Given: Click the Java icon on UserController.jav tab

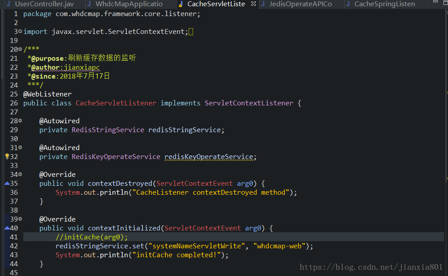Looking at the screenshot, I should [x=8, y=4].
